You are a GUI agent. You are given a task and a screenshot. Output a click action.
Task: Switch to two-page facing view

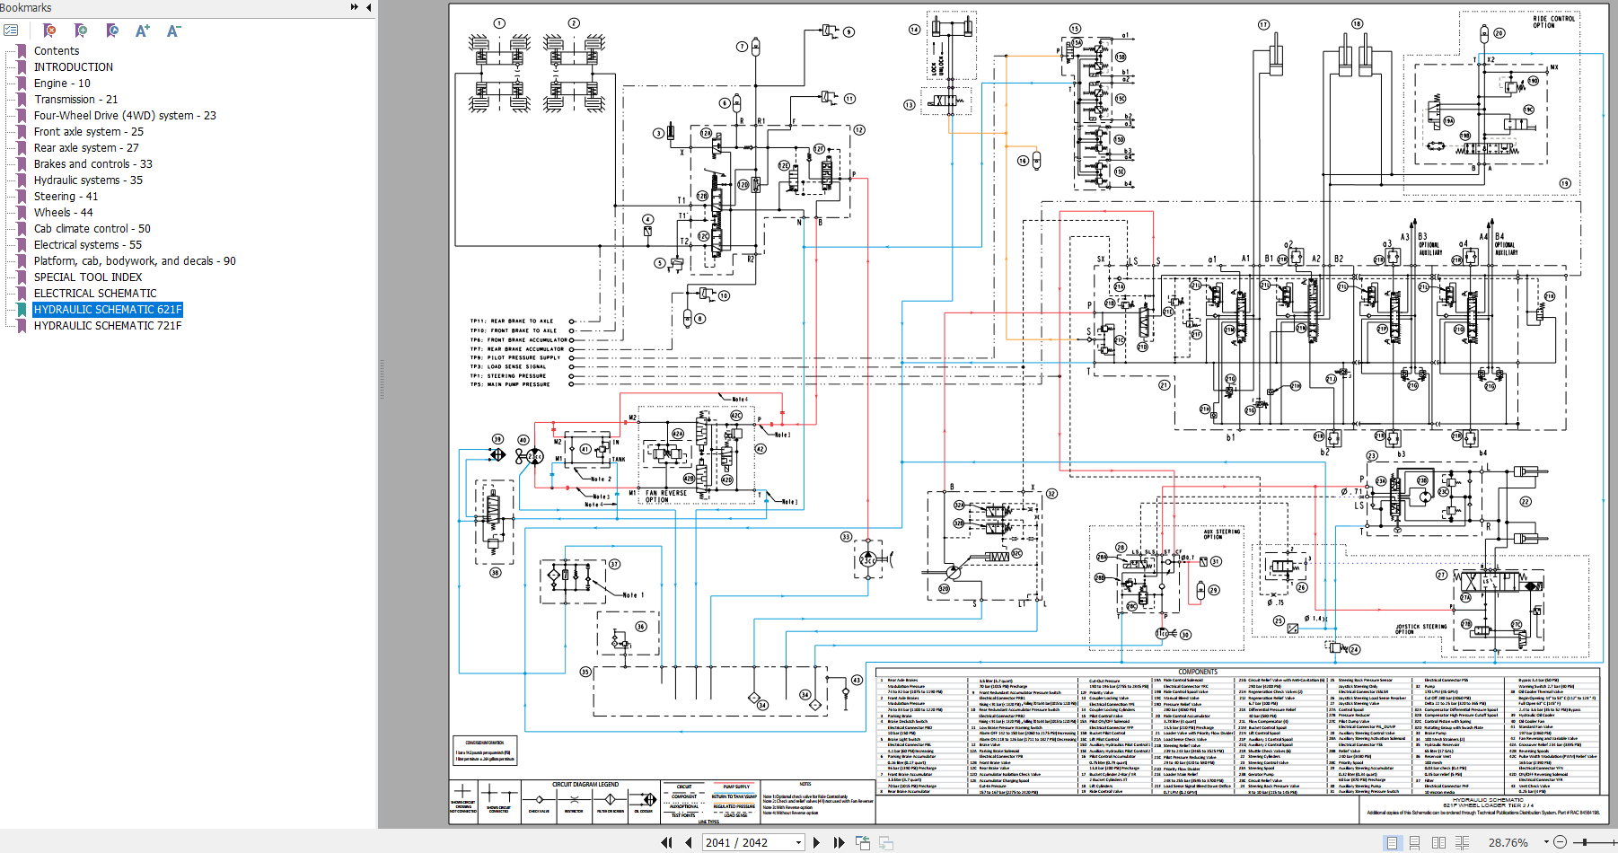1438,842
